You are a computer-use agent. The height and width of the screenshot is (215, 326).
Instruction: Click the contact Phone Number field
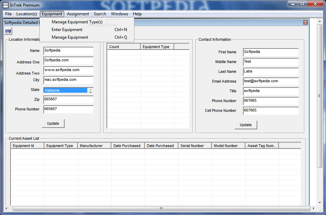click(x=271, y=101)
